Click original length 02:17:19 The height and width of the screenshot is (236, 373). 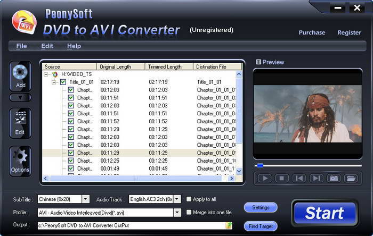[x=110, y=82]
